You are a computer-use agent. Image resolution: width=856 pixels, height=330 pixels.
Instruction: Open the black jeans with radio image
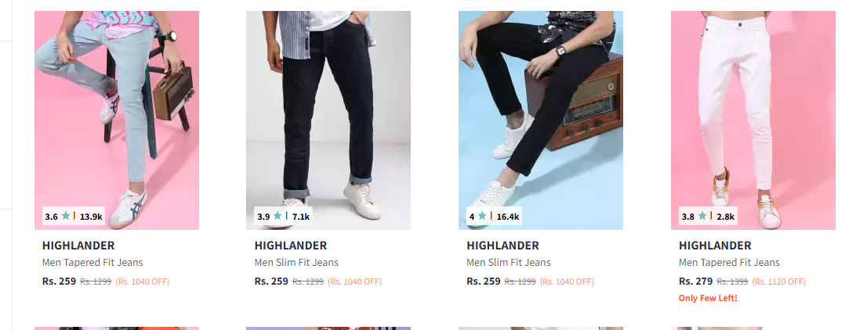(540, 120)
